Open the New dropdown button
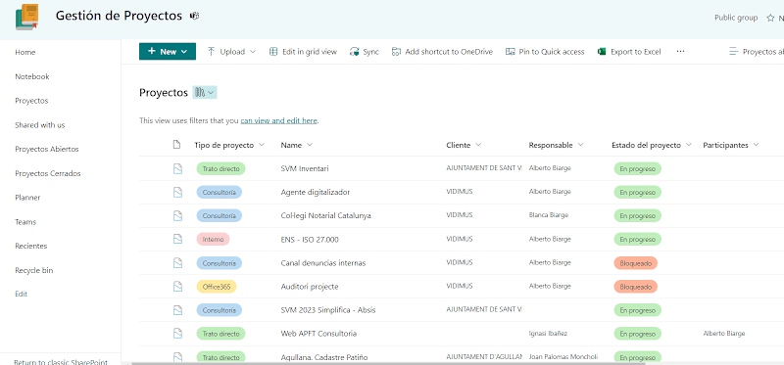Viewport: 784px width, 365px height. pyautogui.click(x=168, y=52)
